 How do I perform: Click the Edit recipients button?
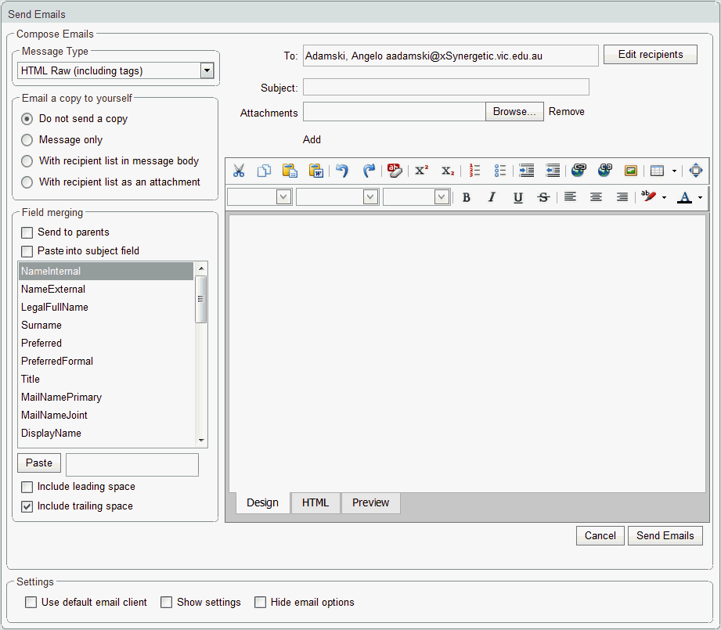click(651, 54)
